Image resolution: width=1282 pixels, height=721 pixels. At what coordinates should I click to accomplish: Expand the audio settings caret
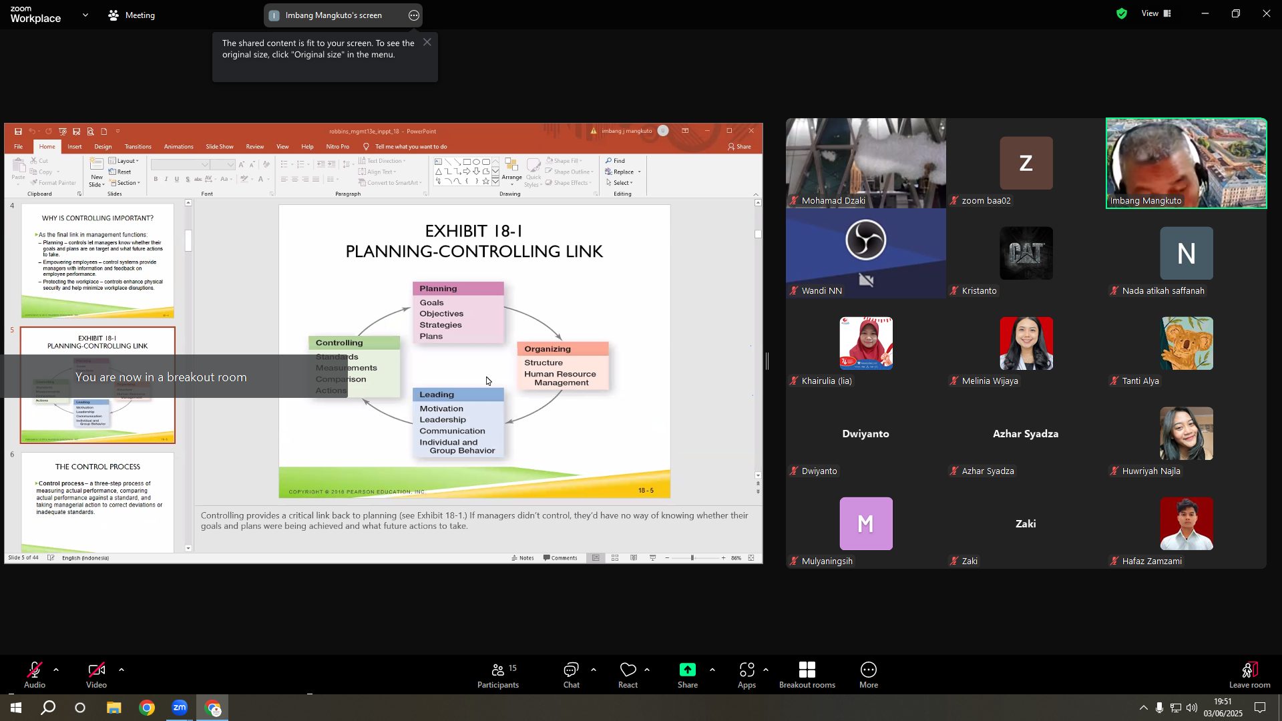click(56, 670)
